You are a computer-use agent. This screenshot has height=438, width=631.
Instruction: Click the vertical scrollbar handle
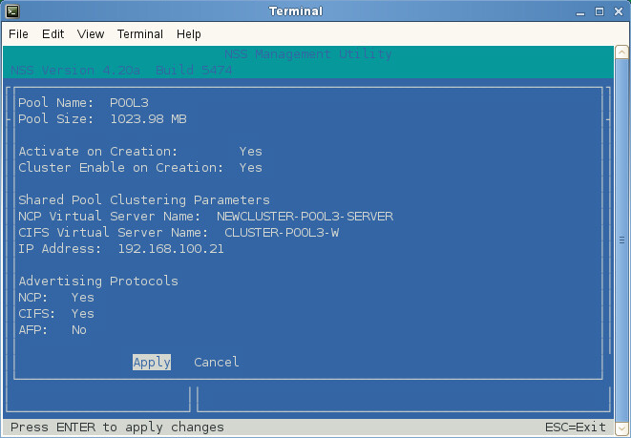click(x=621, y=240)
